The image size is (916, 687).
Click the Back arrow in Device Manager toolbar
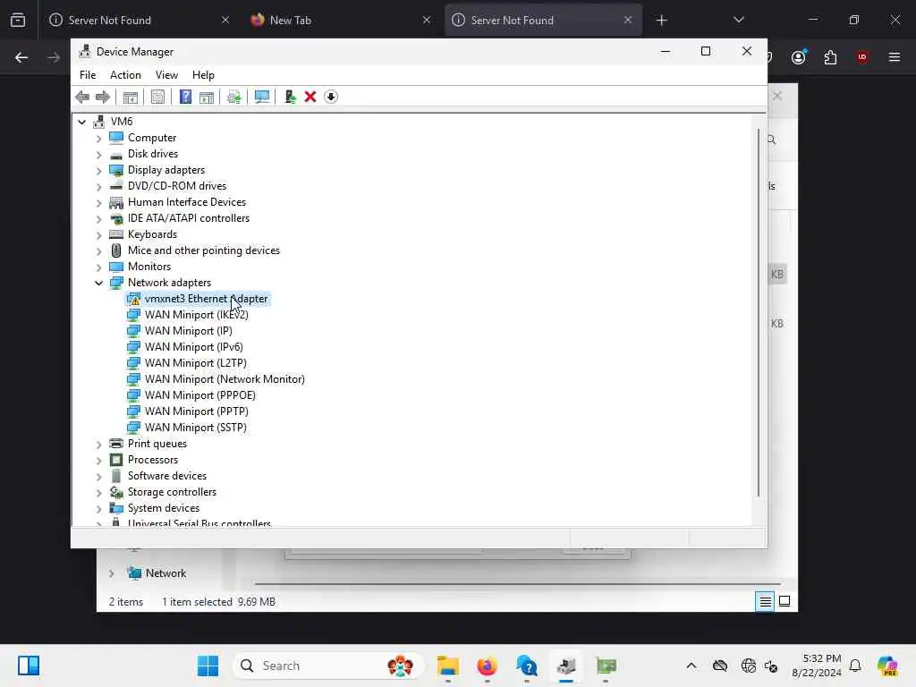(82, 97)
